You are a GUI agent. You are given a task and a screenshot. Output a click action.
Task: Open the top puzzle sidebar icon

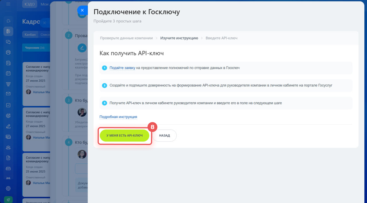pos(8,21)
